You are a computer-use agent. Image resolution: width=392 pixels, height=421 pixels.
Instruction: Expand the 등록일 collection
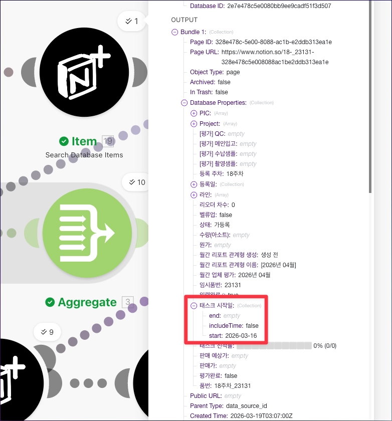click(x=193, y=184)
